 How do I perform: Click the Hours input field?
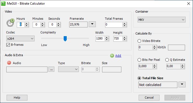click(21, 25)
